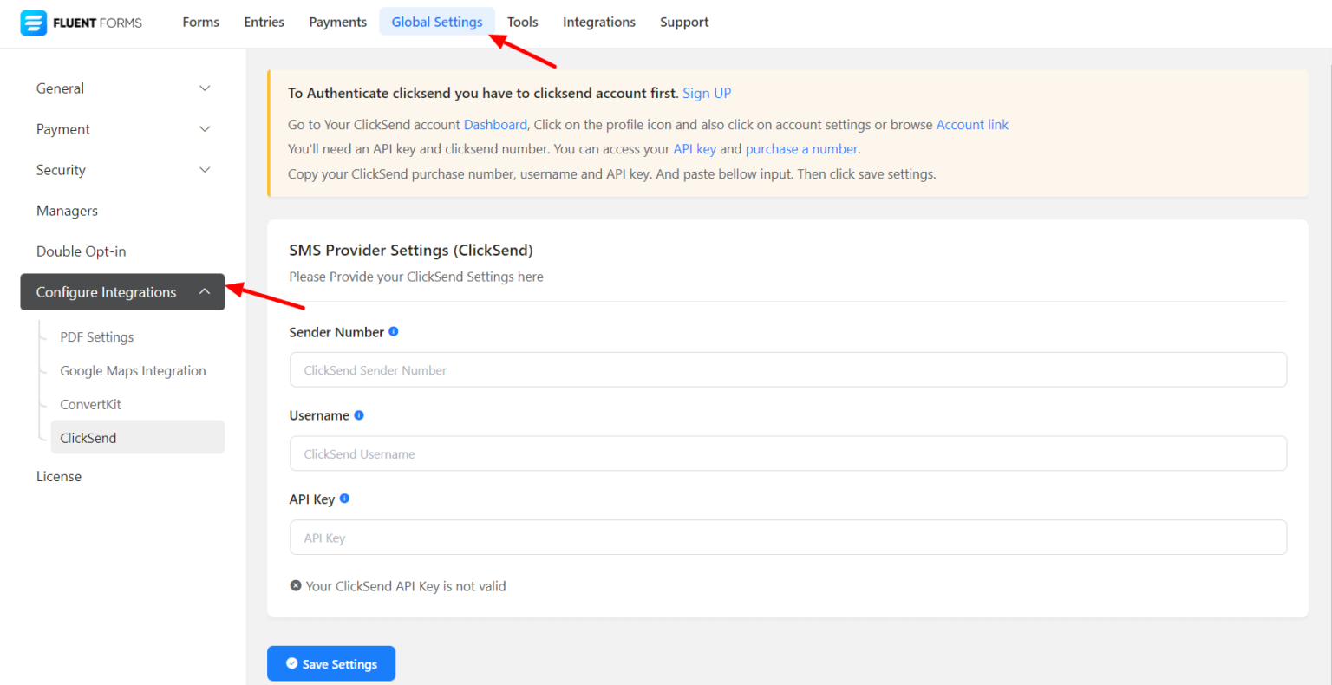Click the Username info tooltip icon
This screenshot has height=685, width=1332.
tap(359, 415)
